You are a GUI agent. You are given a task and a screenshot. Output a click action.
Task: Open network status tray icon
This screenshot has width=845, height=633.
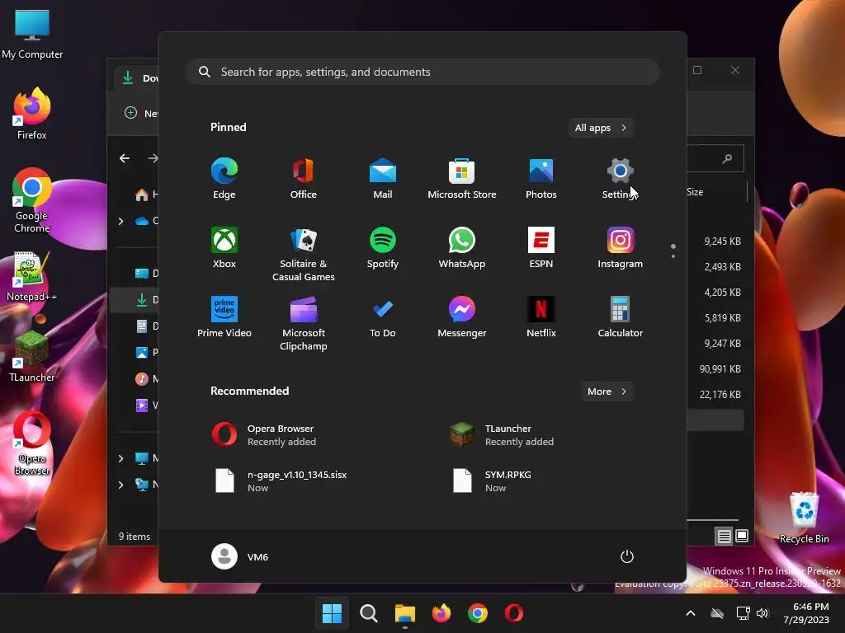[x=743, y=613]
